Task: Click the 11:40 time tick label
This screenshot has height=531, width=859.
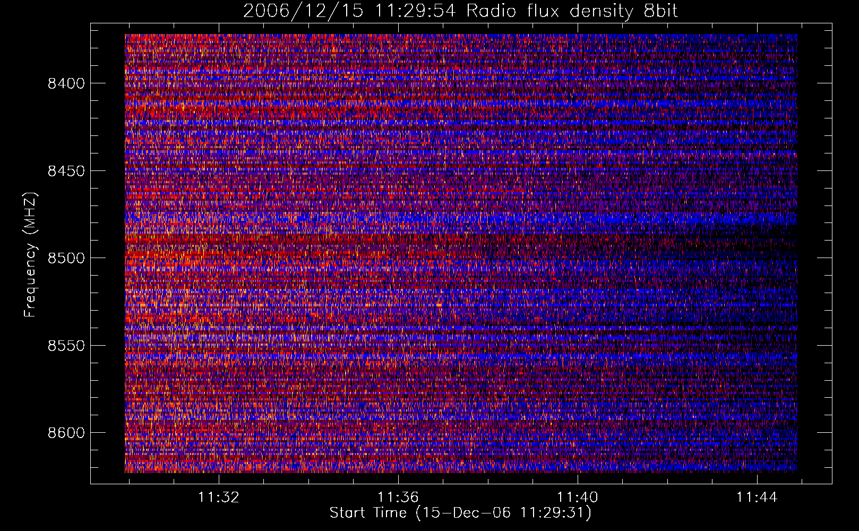Action: pyautogui.click(x=577, y=497)
